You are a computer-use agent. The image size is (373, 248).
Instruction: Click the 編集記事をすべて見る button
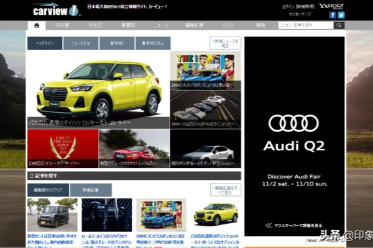(226, 190)
